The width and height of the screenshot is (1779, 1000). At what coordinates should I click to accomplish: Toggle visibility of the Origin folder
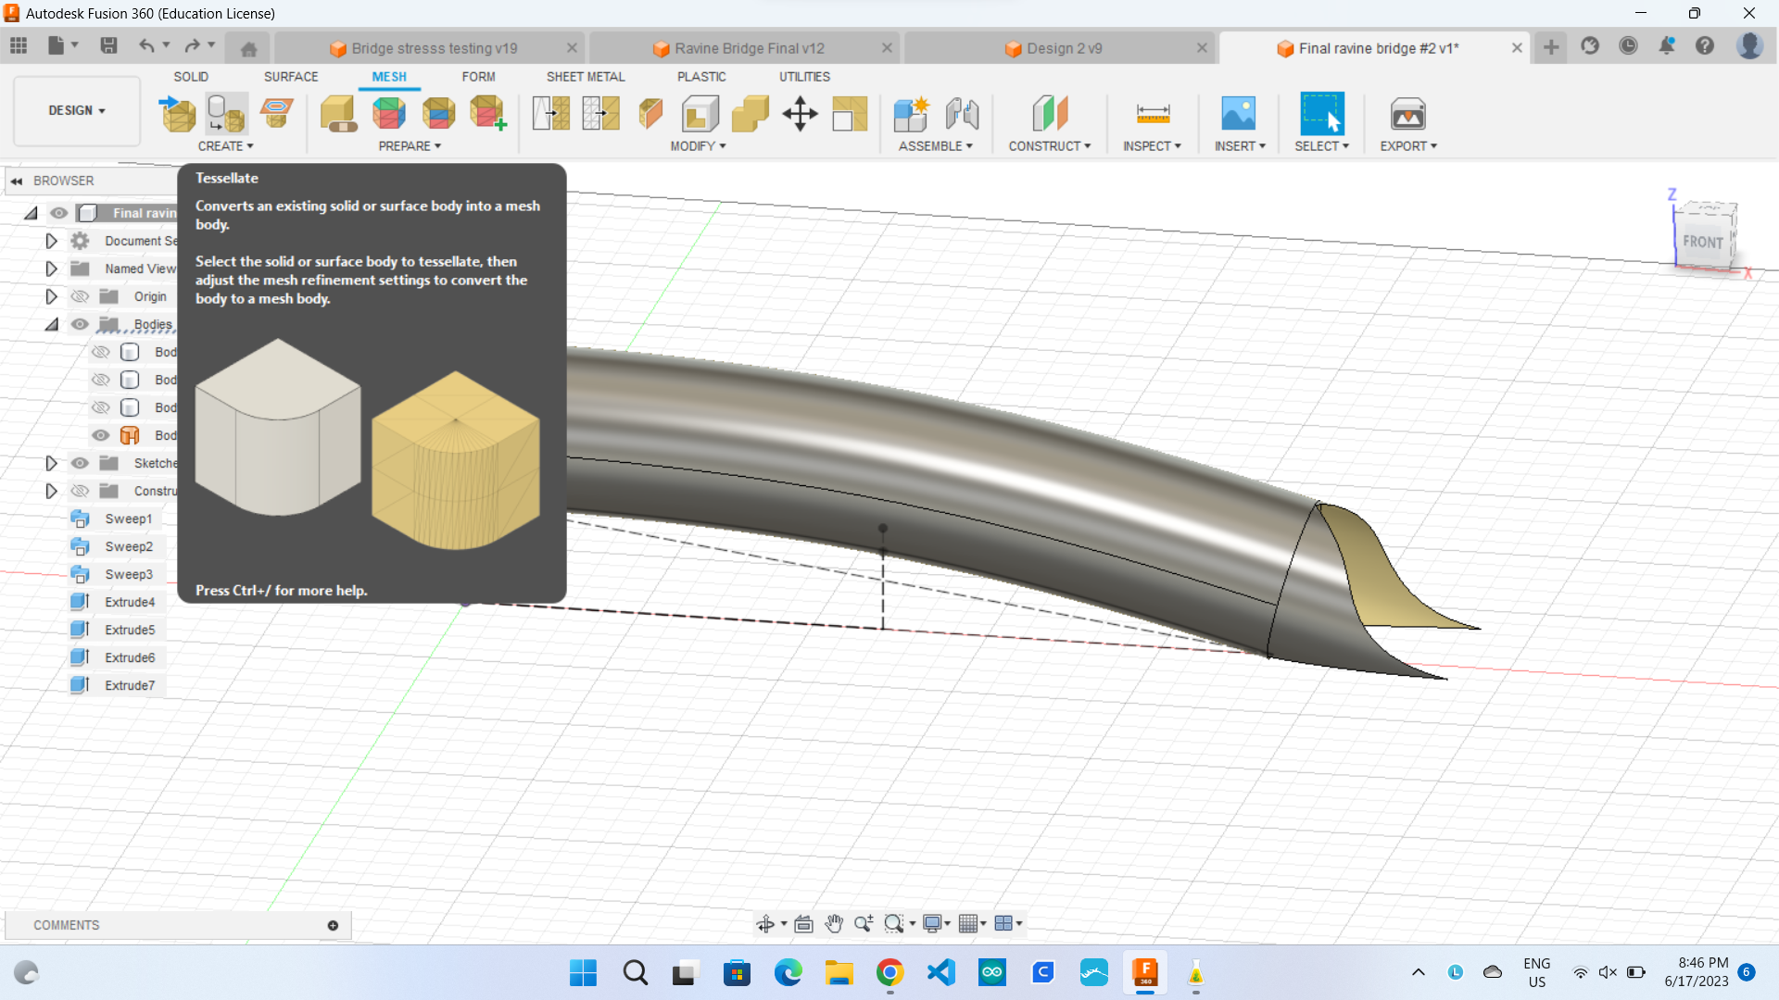[81, 296]
